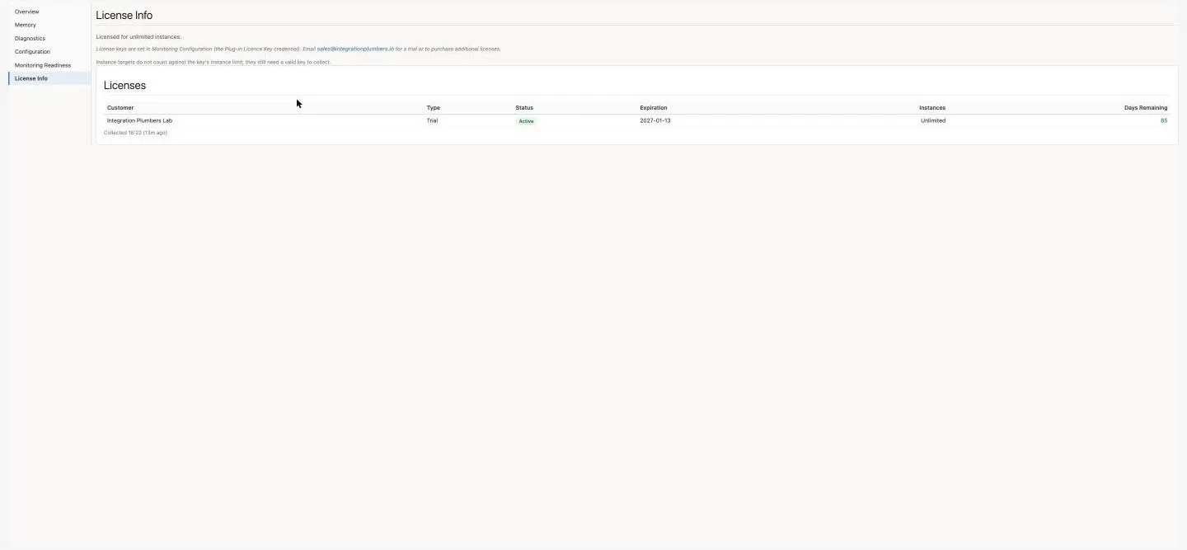This screenshot has height=550, width=1187.
Task: Click the Status column header
Action: [x=524, y=108]
